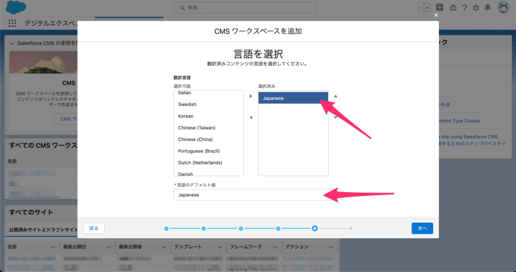Move language back with left arrow
This screenshot has width=516, height=272.
(x=251, y=118)
